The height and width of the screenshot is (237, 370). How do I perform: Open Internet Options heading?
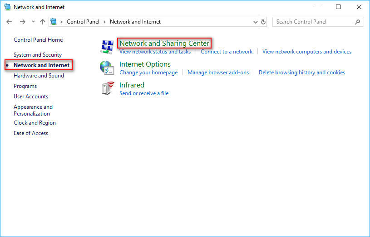coord(145,64)
